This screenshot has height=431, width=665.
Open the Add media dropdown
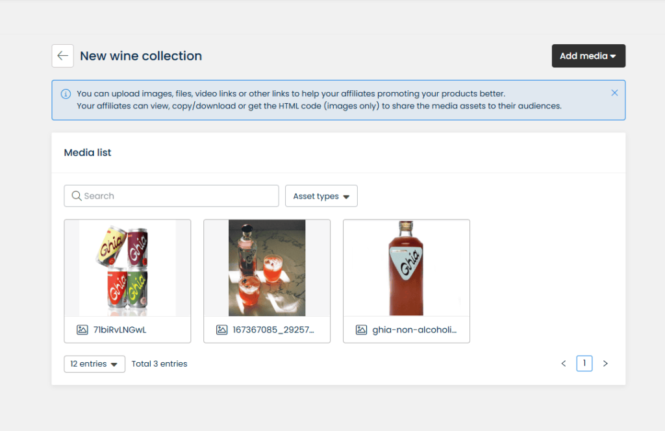click(588, 56)
